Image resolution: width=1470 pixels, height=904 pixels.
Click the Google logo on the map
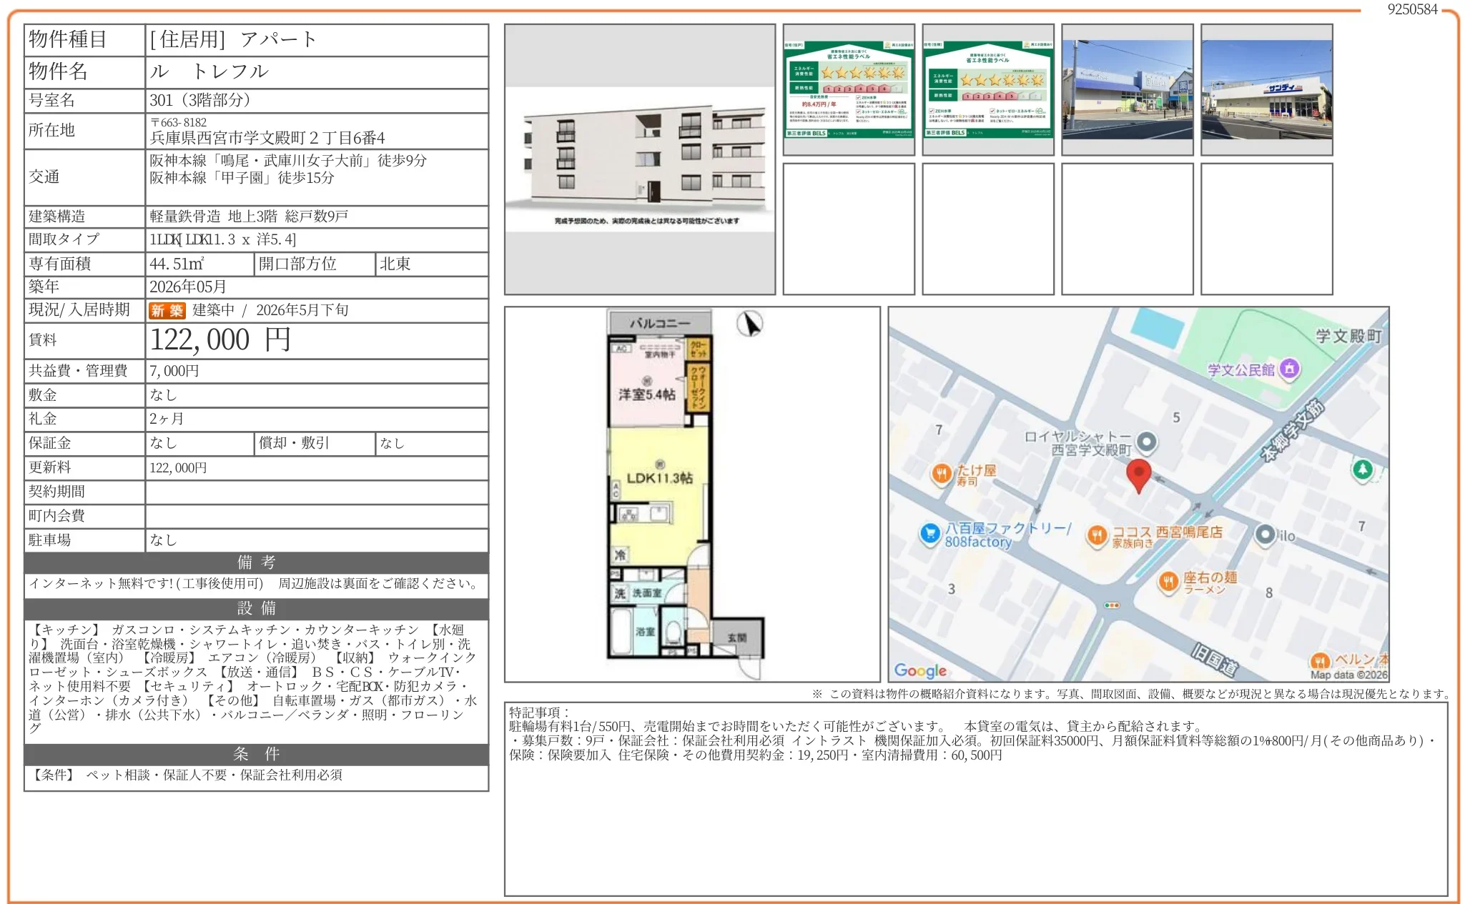[919, 670]
